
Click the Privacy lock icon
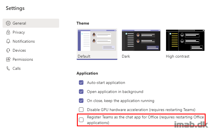(x=8, y=32)
